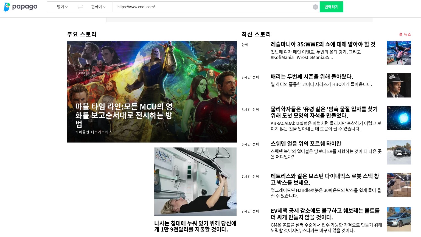Click the URL input showing https://www.cnet.com/
421x237 pixels.
pyautogui.click(x=213, y=7)
